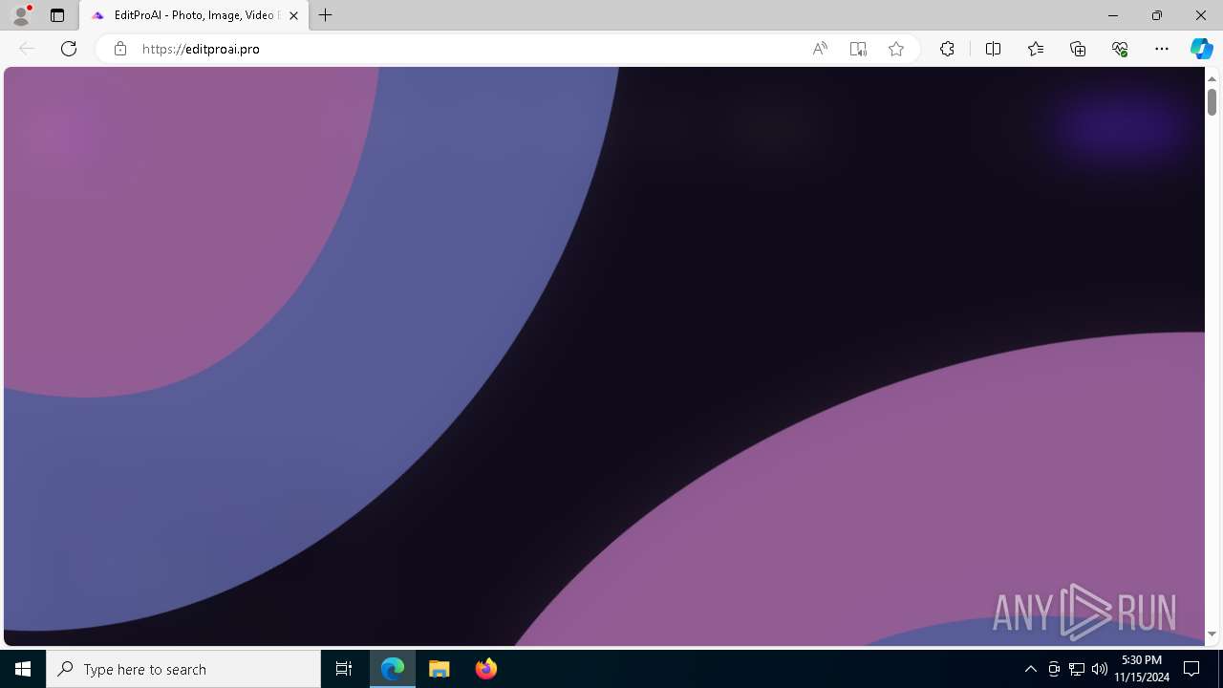Toggle Split screen view

click(x=993, y=49)
